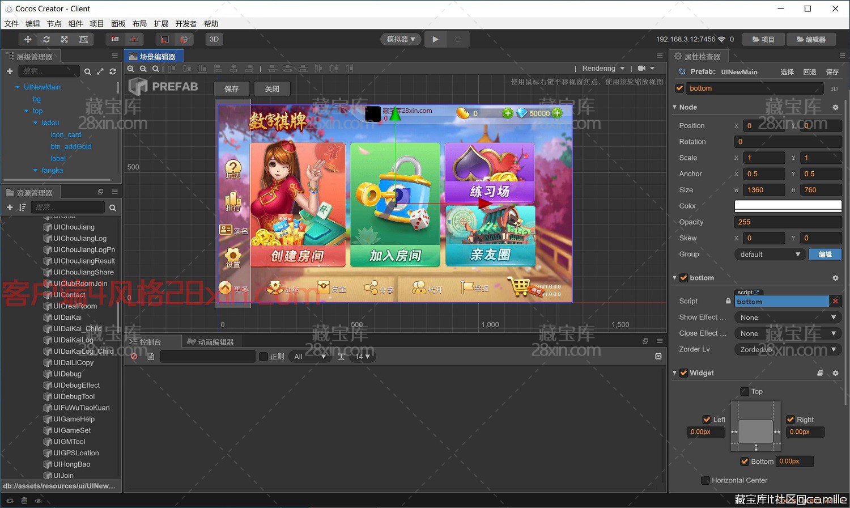Toggle Widget component enabled checkbox
Screen dimensions: 850x508
[684, 373]
